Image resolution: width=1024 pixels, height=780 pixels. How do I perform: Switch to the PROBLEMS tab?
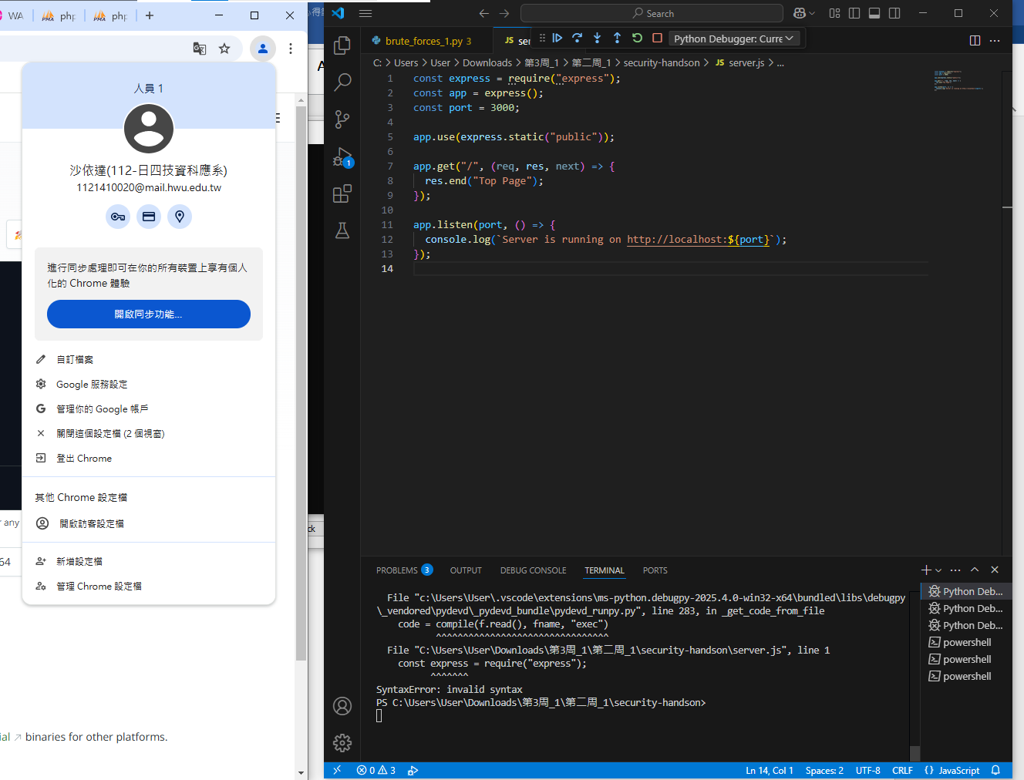coord(396,570)
